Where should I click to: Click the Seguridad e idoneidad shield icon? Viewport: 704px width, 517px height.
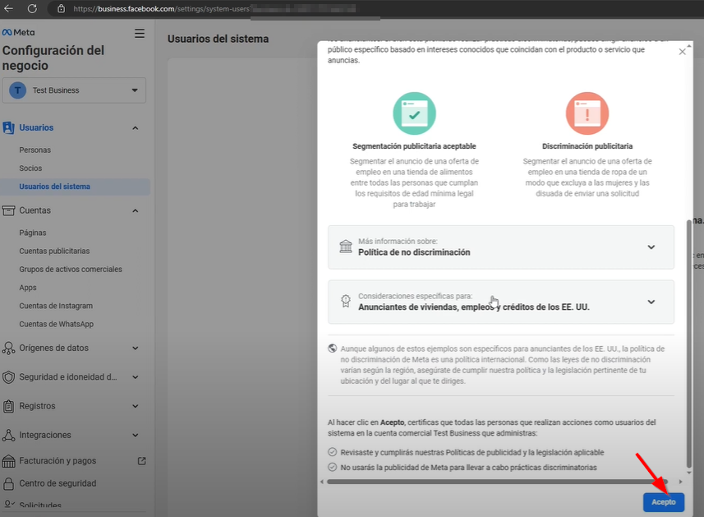[x=8, y=376]
